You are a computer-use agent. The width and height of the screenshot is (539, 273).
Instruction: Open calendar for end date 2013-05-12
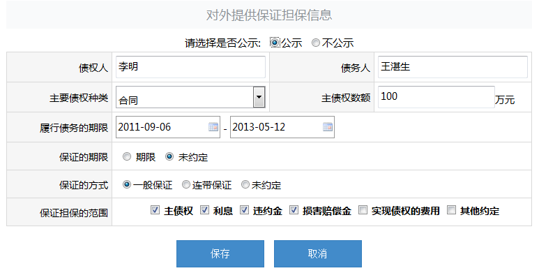328,127
